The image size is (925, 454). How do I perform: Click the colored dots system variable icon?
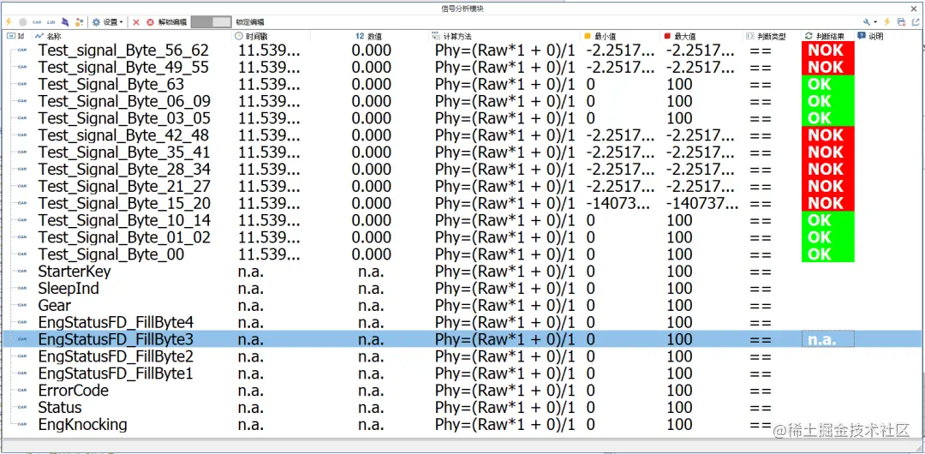(80, 22)
